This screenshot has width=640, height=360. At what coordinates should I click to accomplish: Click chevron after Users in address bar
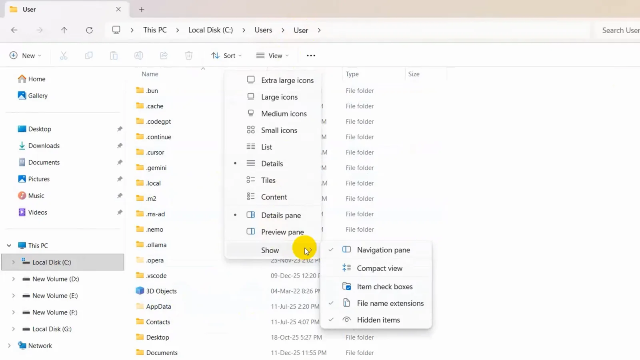pos(283,30)
